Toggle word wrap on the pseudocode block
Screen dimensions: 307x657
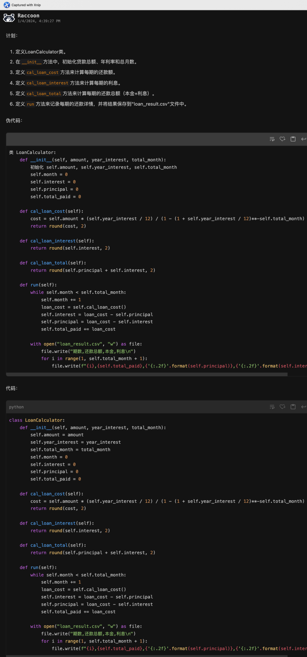(x=272, y=139)
